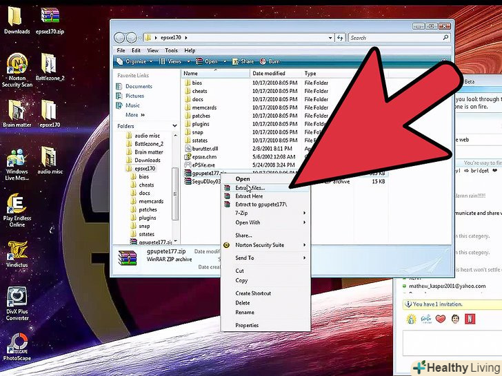Click the refresh button beside address bar
The height and width of the screenshot is (376, 502).
click(340, 38)
